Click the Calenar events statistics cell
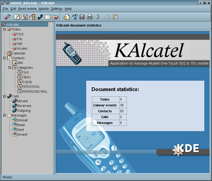The image size is (212, 181). coord(105,105)
